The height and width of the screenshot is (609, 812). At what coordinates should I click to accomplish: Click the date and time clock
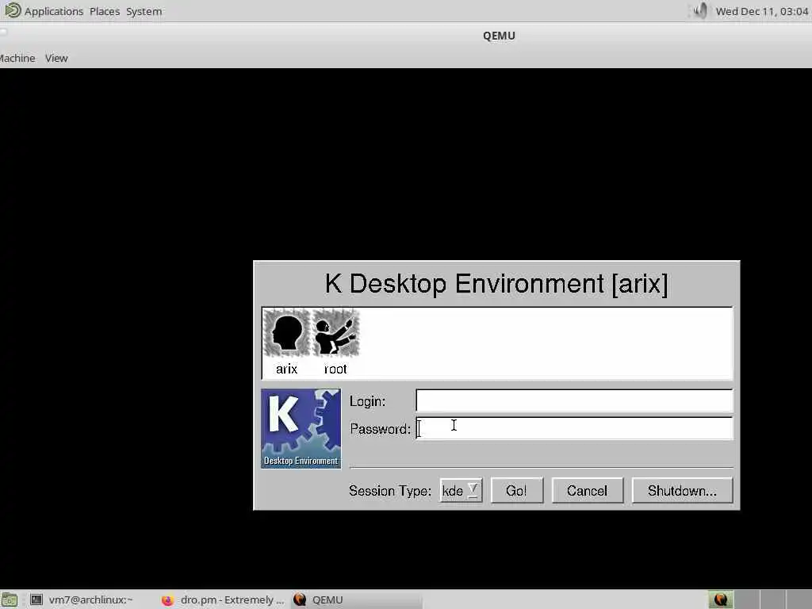(x=762, y=11)
